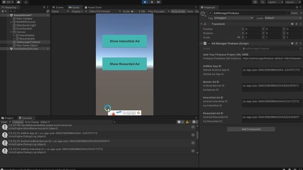This screenshot has height=170, width=303.
Task: Open the account dropdown at top left
Action: pyautogui.click(x=8, y=2)
